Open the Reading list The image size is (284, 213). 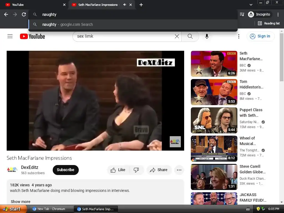(x=269, y=23)
